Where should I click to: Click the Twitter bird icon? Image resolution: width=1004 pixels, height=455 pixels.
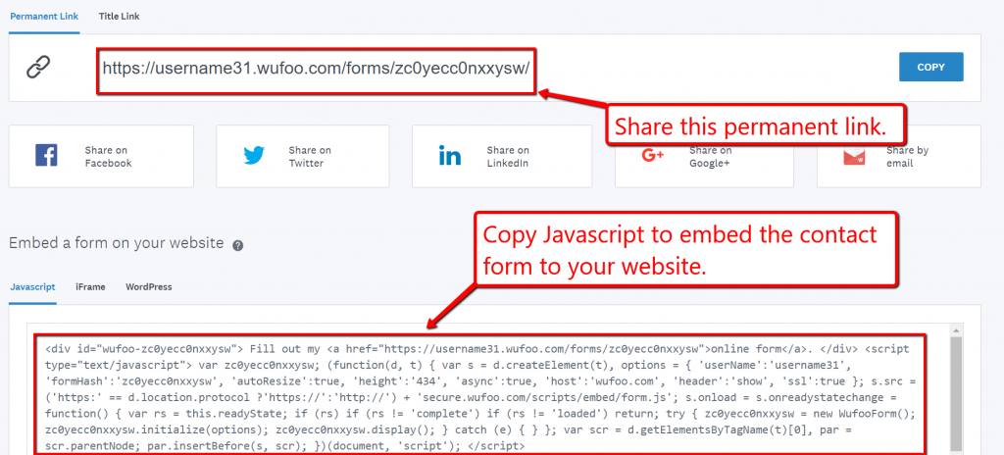pyautogui.click(x=254, y=156)
